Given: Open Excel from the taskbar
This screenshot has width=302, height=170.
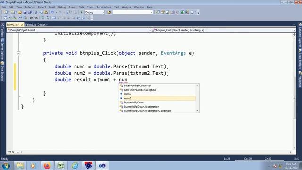Looking at the screenshot, I should (61, 166).
